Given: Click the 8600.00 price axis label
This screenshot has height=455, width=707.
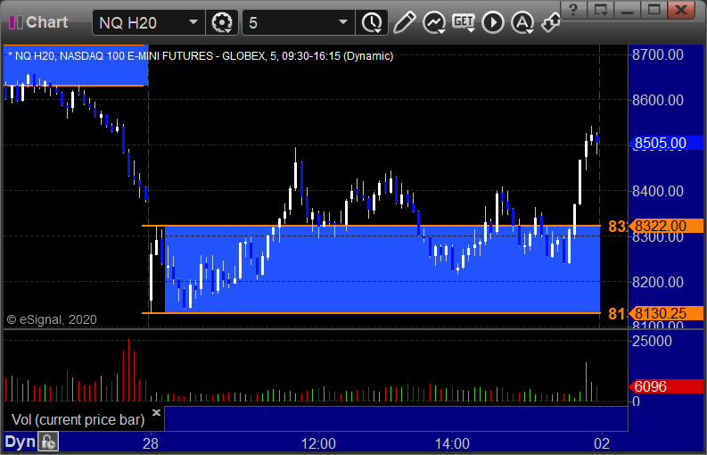Looking at the screenshot, I should click(x=658, y=100).
